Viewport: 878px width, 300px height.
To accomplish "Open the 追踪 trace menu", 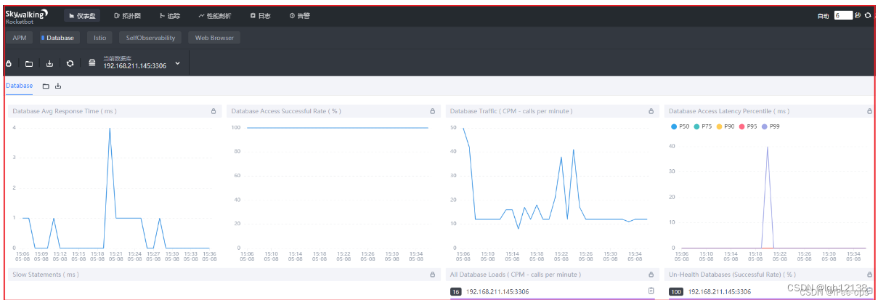I will (170, 16).
